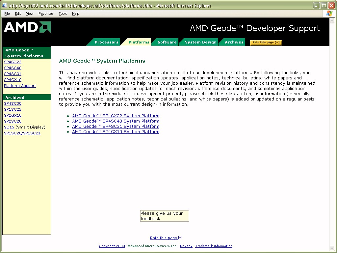This screenshot has height=253, width=337.
Task: Open the Favorites menu
Action: tap(46, 14)
